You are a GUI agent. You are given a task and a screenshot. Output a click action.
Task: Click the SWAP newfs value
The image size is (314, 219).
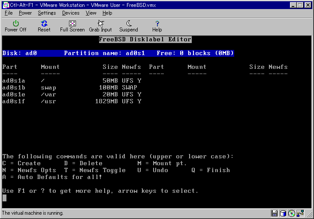point(130,88)
